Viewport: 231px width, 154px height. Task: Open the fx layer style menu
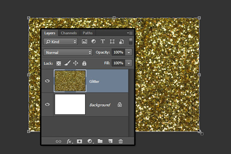pyautogui.click(x=69, y=141)
